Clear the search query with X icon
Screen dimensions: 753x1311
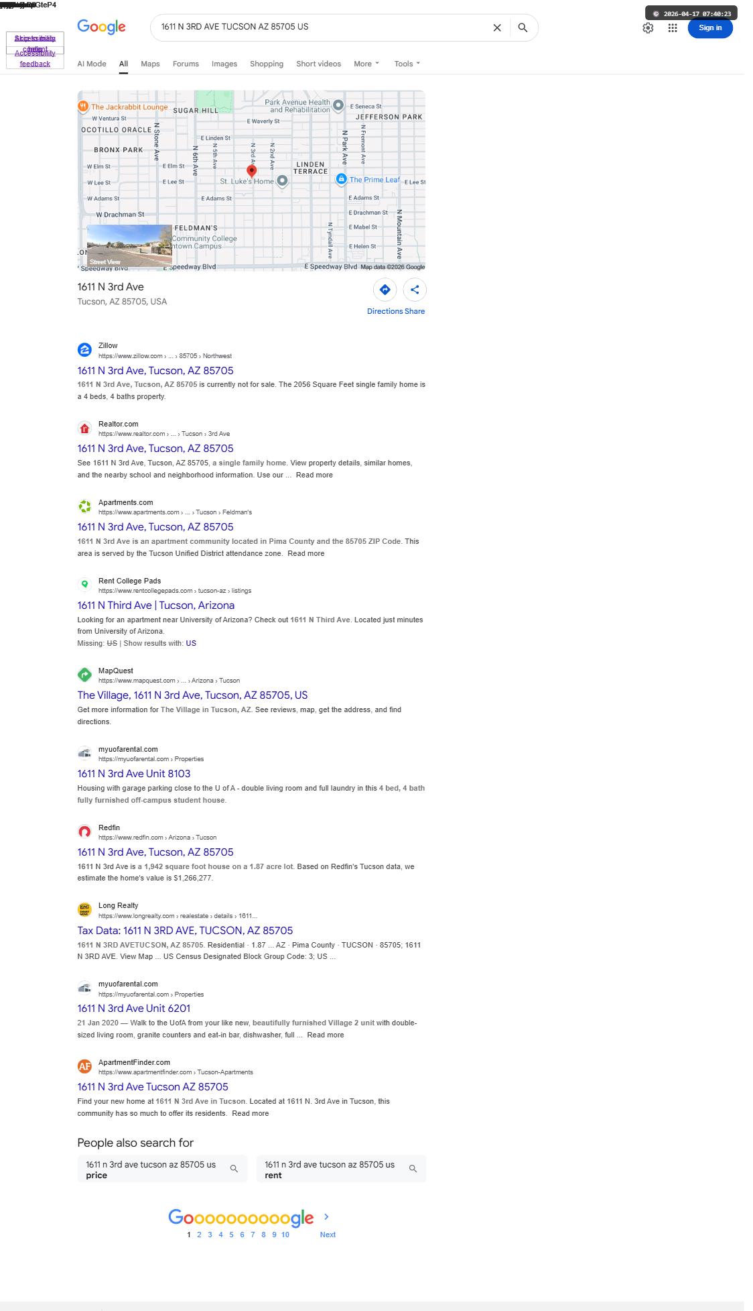[497, 27]
